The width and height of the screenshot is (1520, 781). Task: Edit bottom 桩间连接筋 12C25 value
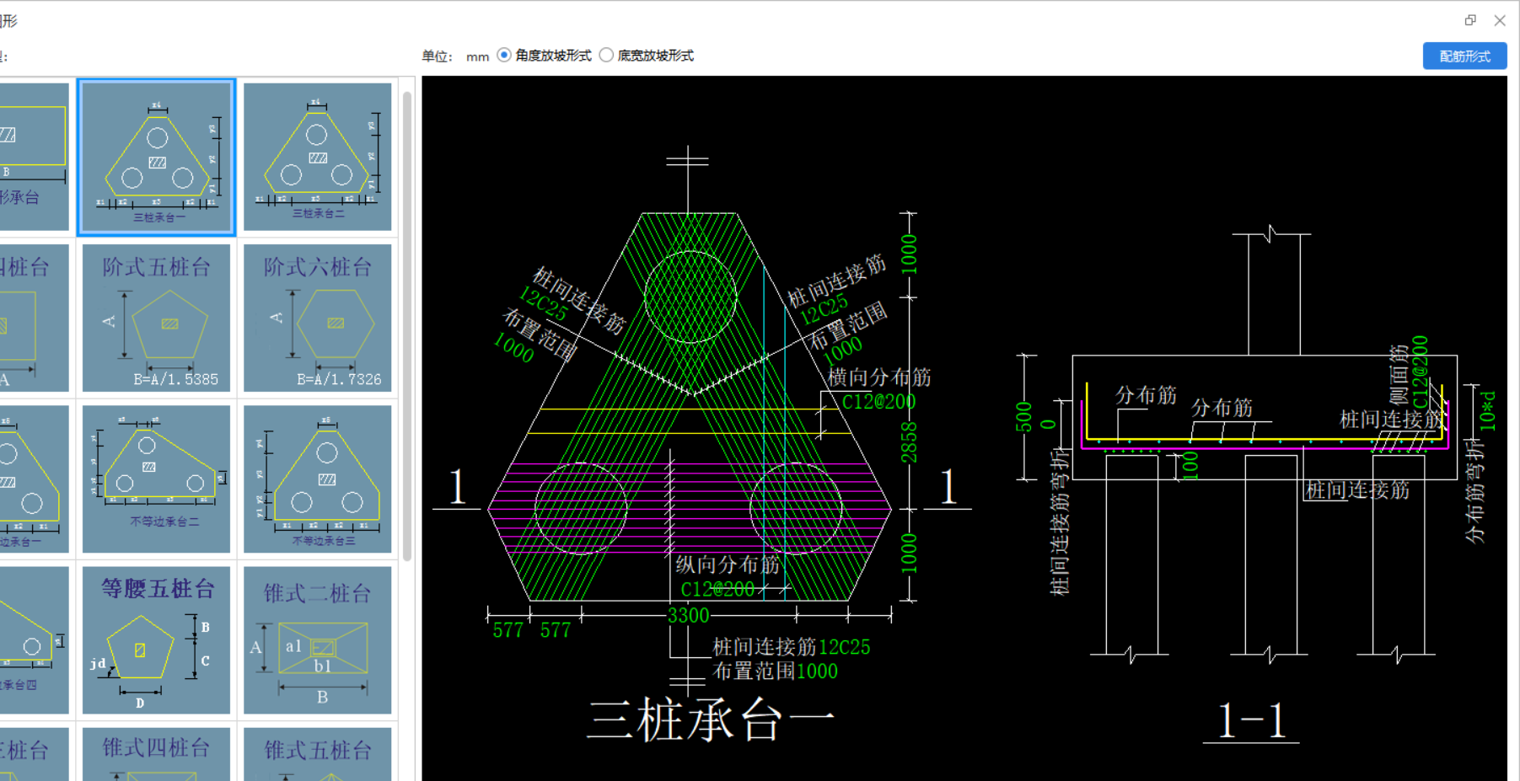point(844,647)
